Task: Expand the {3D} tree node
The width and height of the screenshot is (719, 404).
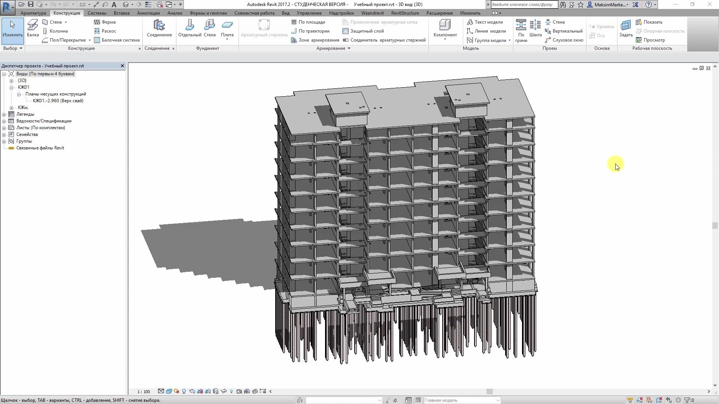Action: coord(12,81)
